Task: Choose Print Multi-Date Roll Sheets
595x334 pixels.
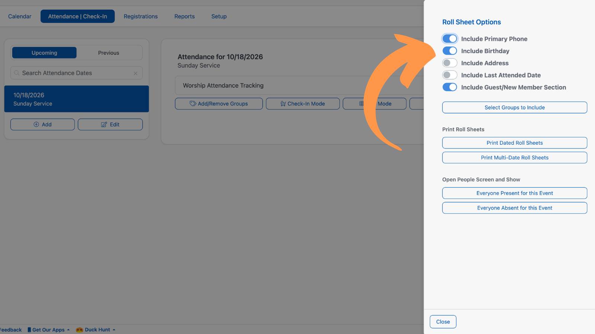Action: [x=515, y=157]
